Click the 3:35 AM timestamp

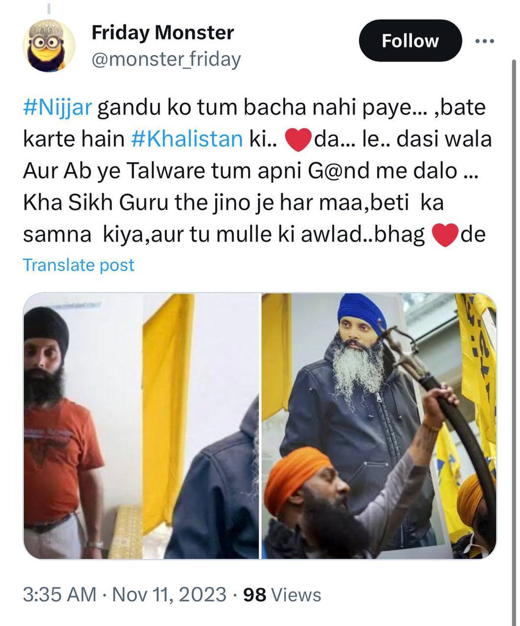click(59, 595)
